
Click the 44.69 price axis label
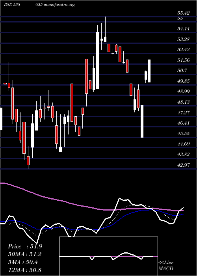coord(184,144)
